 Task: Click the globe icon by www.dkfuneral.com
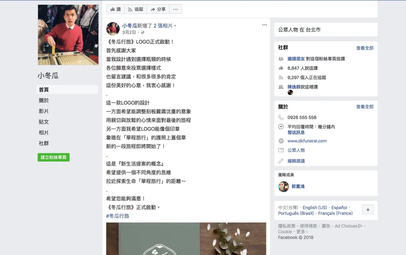[x=281, y=141]
